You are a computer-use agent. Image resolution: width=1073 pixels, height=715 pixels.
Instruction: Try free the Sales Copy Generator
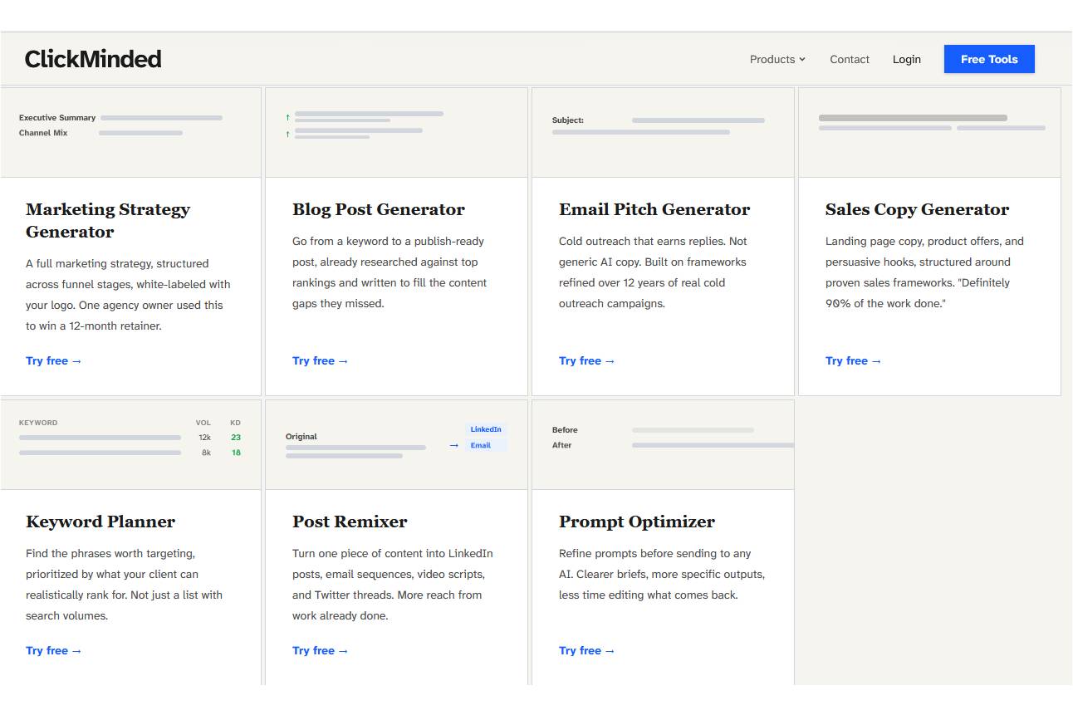(853, 360)
